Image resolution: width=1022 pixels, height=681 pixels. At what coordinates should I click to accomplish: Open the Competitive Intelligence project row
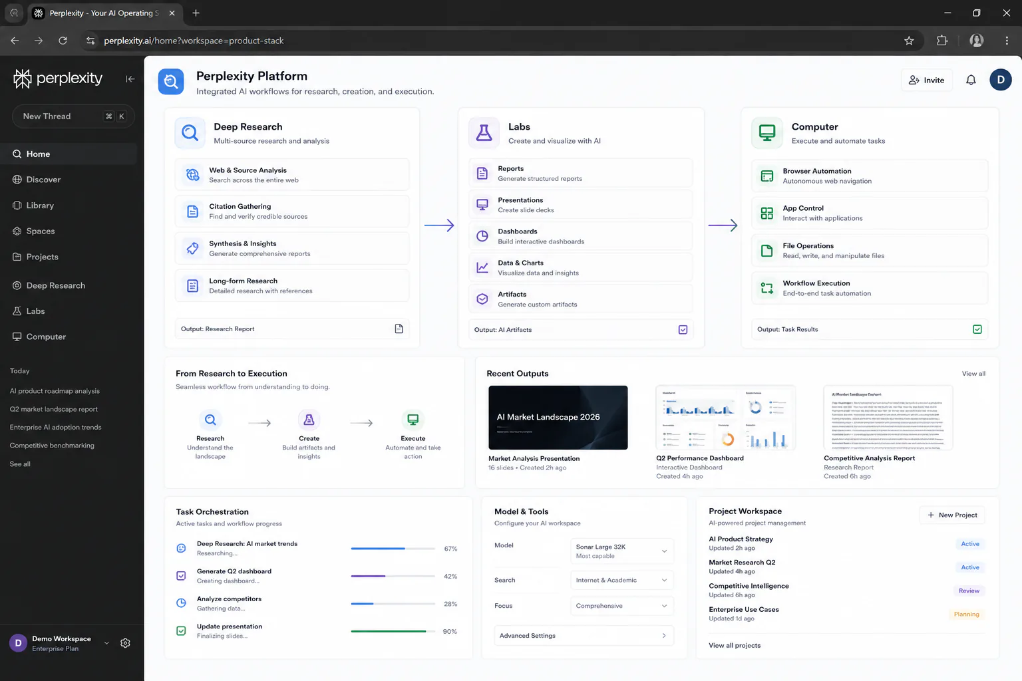[x=846, y=591]
